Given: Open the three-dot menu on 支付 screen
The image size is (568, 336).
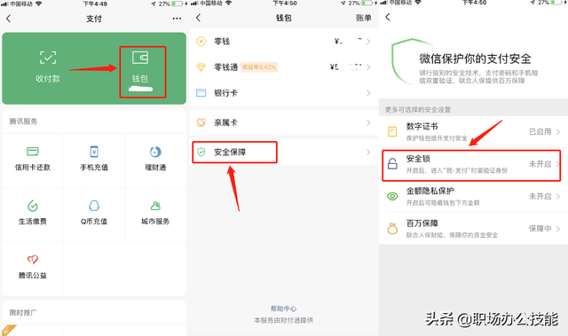Looking at the screenshot, I should (x=177, y=19).
